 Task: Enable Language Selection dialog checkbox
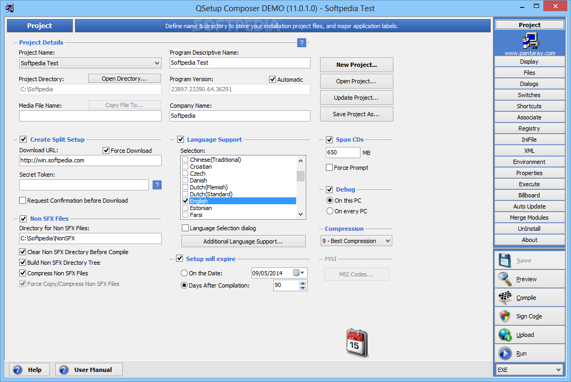(x=185, y=228)
